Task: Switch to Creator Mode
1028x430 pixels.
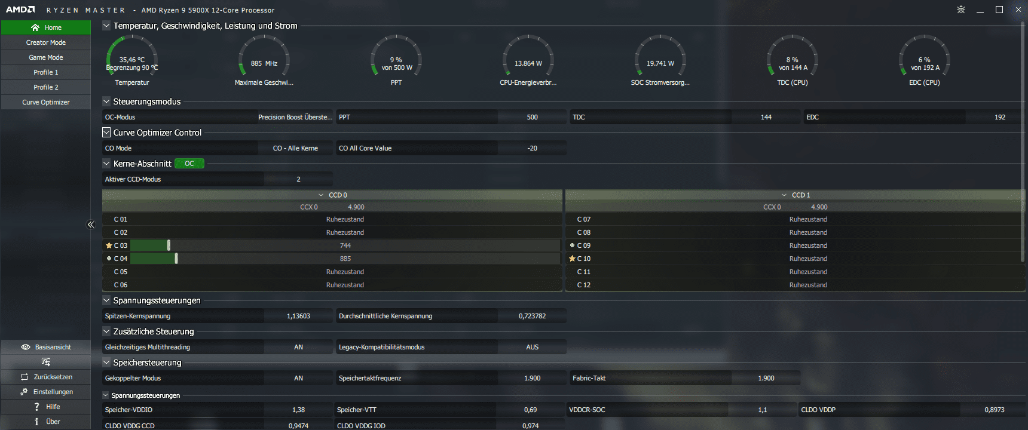Action: tap(46, 42)
